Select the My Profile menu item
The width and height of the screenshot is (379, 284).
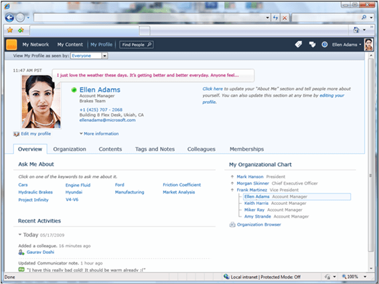tap(101, 44)
